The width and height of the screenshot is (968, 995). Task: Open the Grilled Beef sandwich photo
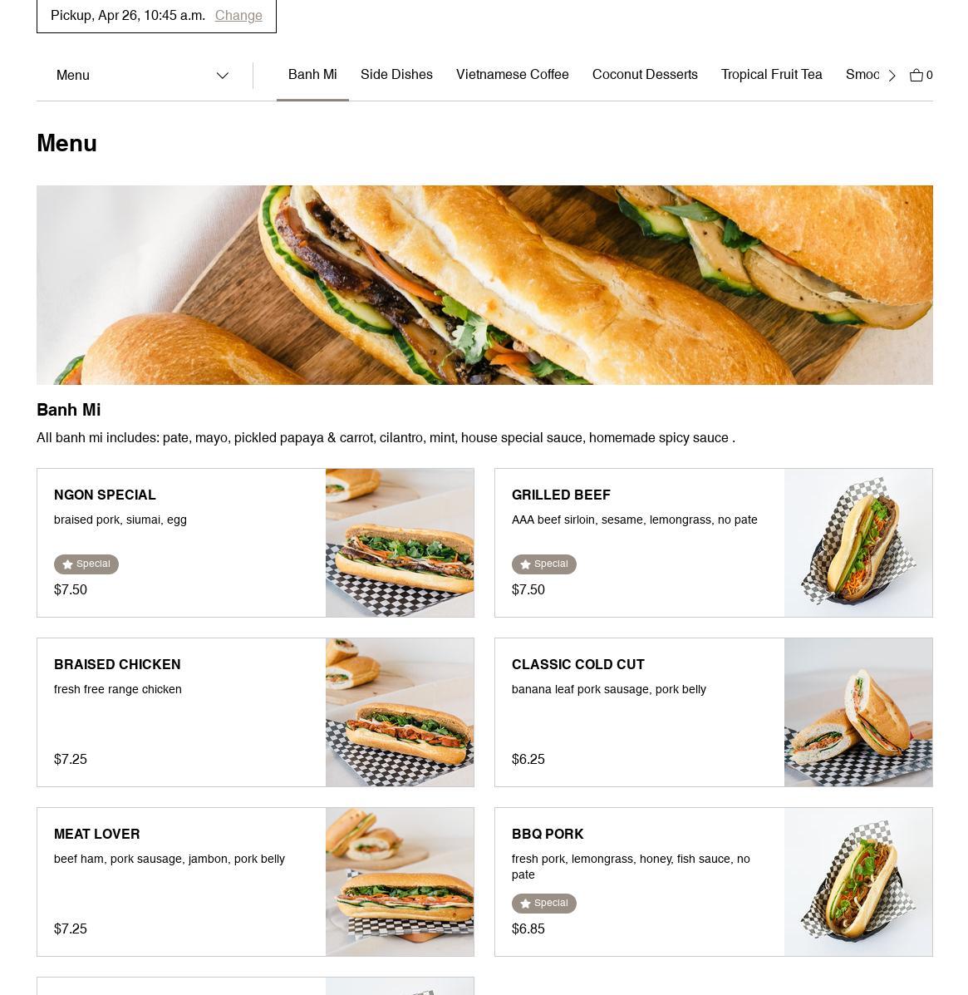coord(858,543)
